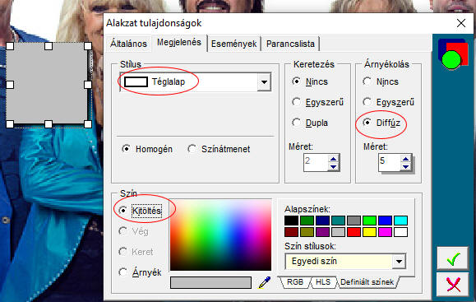Screen dimensions: 476x302
Task: Select the RGB color tab
Action: [x=295, y=282]
